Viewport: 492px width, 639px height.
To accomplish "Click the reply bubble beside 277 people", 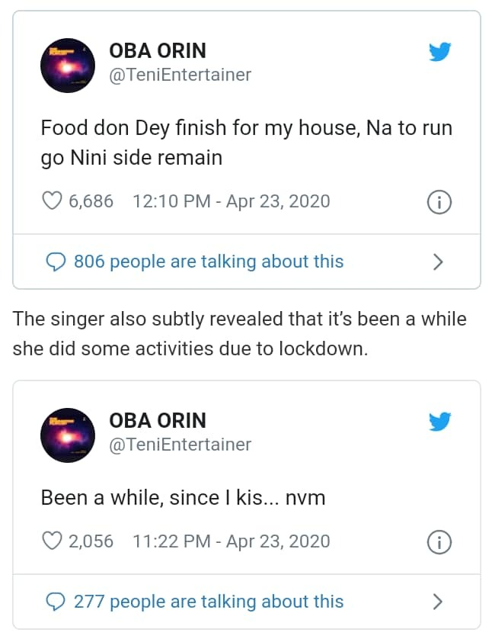I will point(56,602).
